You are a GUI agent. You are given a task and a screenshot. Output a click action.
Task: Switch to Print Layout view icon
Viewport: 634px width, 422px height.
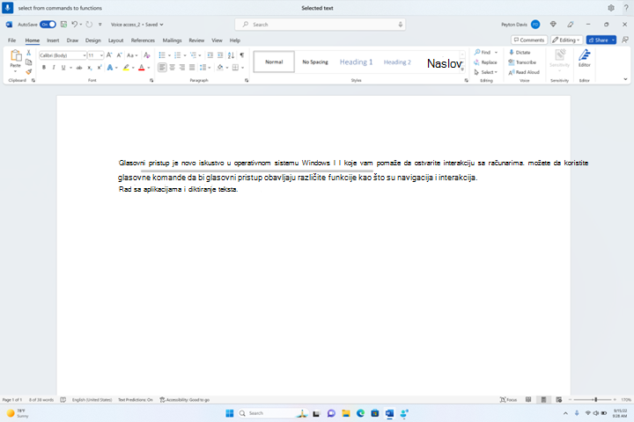click(543, 399)
